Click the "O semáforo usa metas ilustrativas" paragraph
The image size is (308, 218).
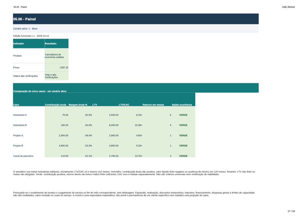point(134,173)
